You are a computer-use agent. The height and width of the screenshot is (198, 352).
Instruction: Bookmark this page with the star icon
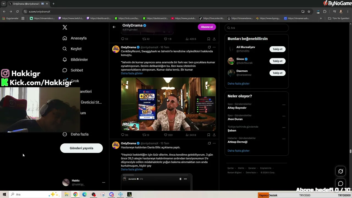pyautogui.click(x=309, y=12)
